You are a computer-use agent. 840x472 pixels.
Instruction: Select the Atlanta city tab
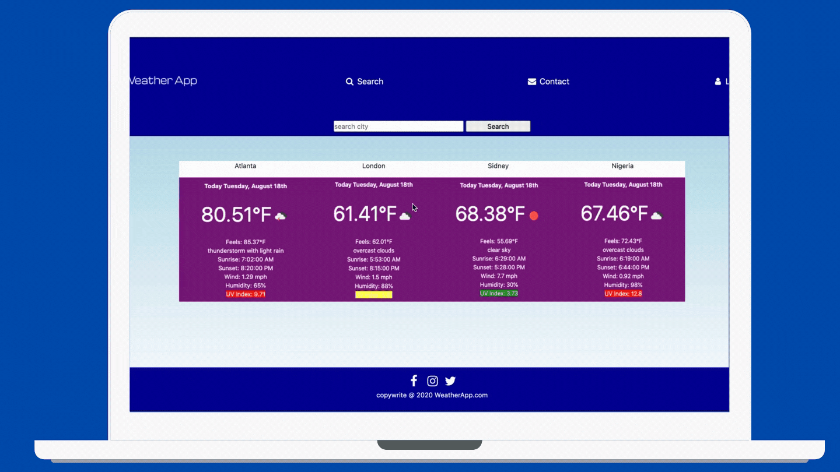click(246, 166)
